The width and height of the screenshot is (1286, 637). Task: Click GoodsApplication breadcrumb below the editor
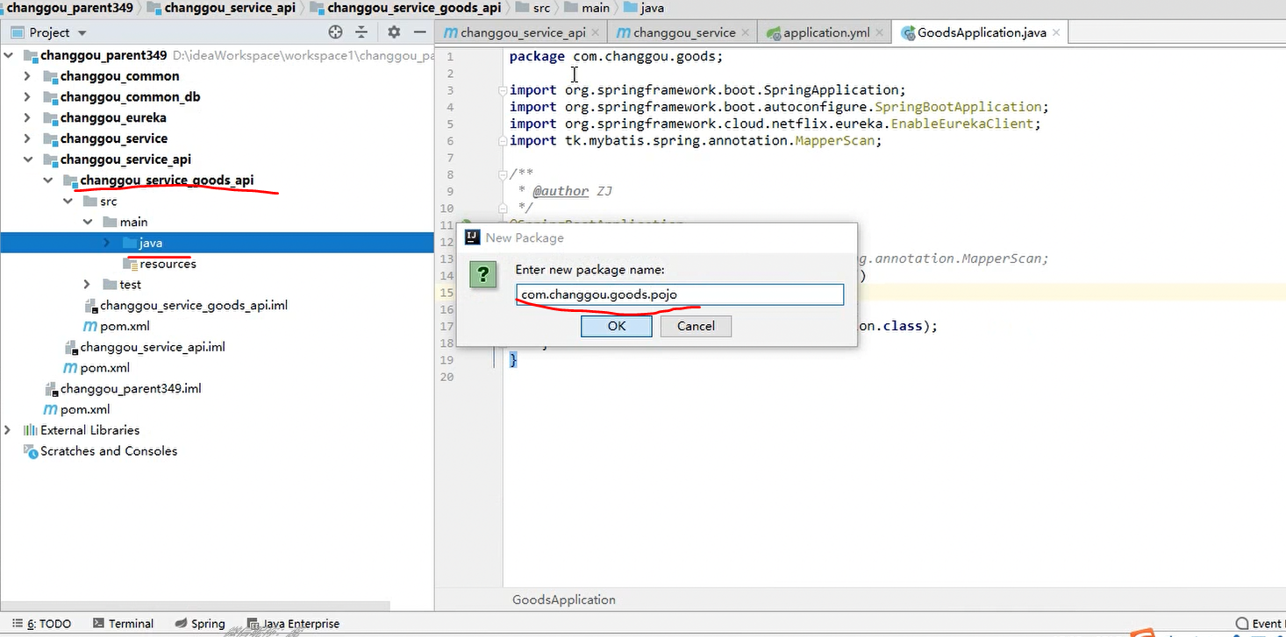(564, 600)
